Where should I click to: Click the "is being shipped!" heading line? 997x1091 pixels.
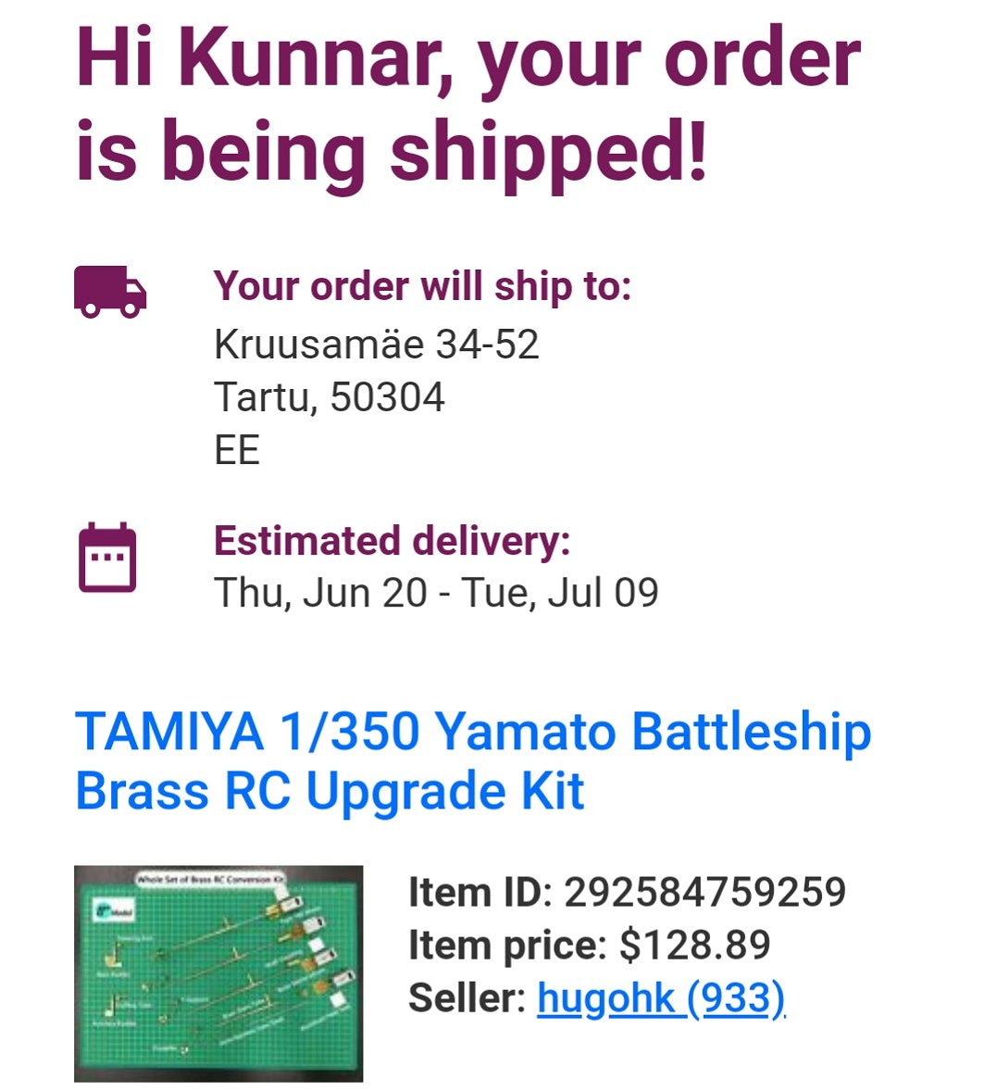pyautogui.click(x=391, y=152)
